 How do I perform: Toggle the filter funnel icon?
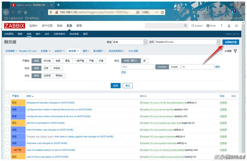point(235,51)
